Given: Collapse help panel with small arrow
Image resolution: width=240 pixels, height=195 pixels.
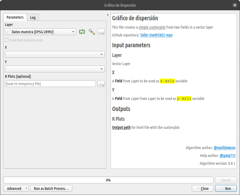Looking at the screenshot, I should (x=108, y=15).
